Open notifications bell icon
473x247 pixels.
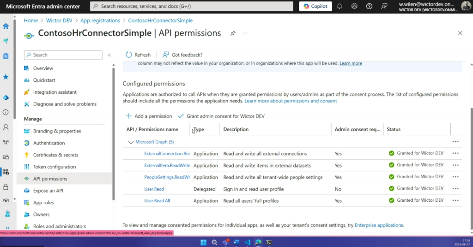point(340,6)
